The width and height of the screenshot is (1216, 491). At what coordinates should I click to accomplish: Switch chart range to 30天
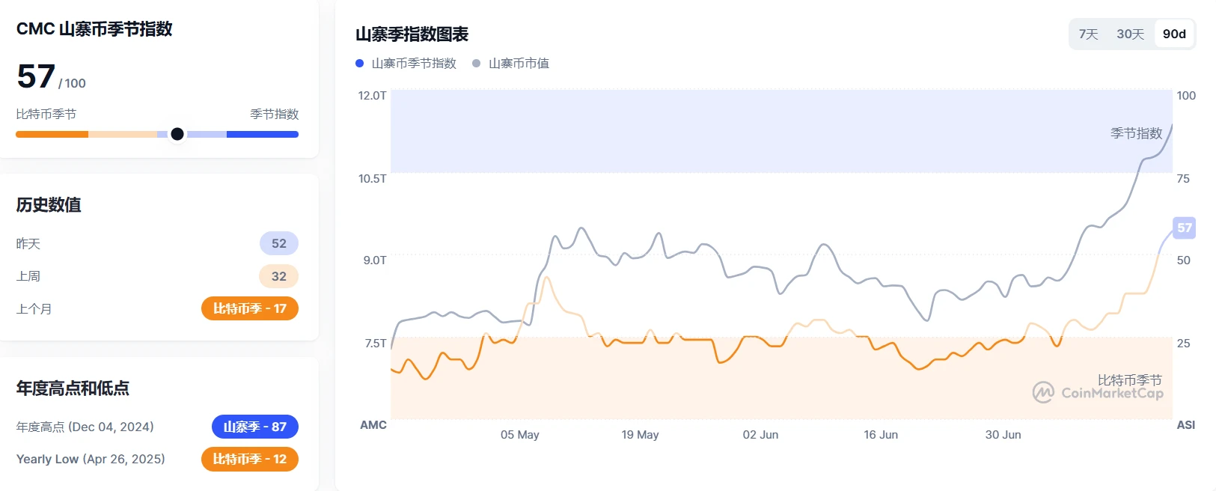1130,34
